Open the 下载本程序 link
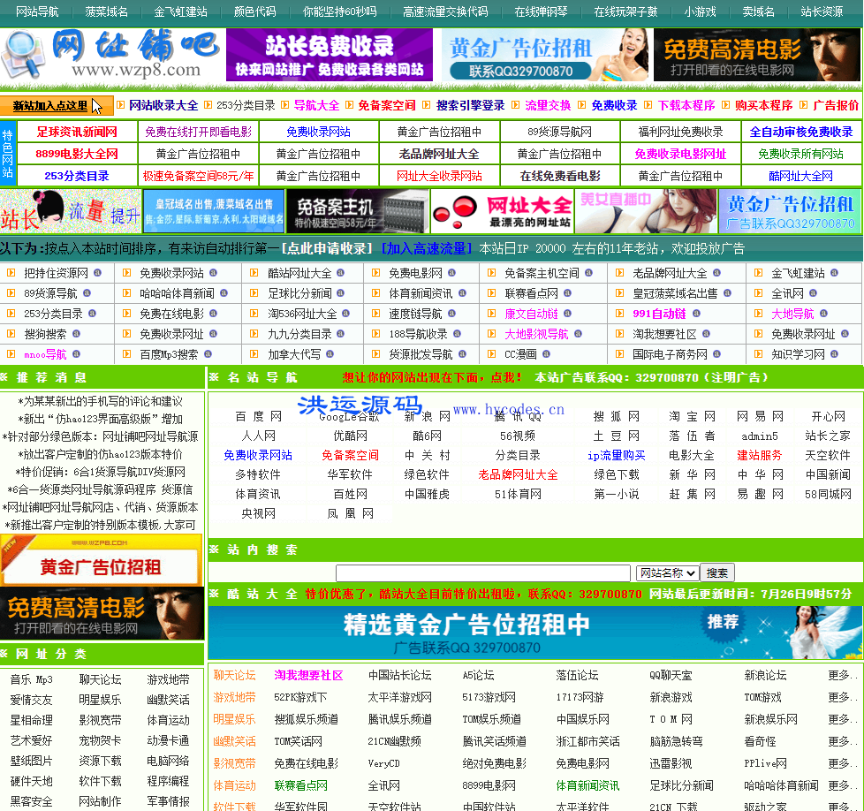 (x=686, y=105)
